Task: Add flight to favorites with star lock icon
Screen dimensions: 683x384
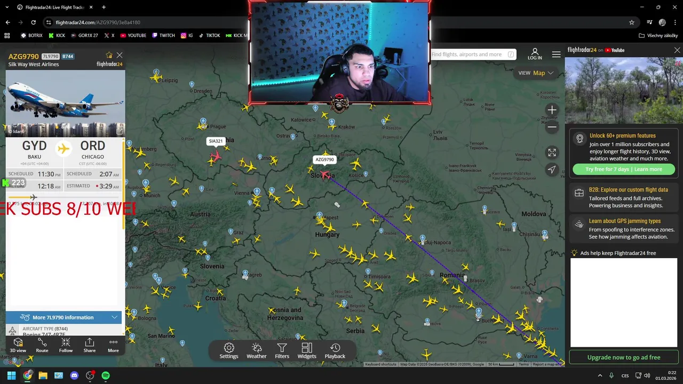Action: [x=109, y=55]
